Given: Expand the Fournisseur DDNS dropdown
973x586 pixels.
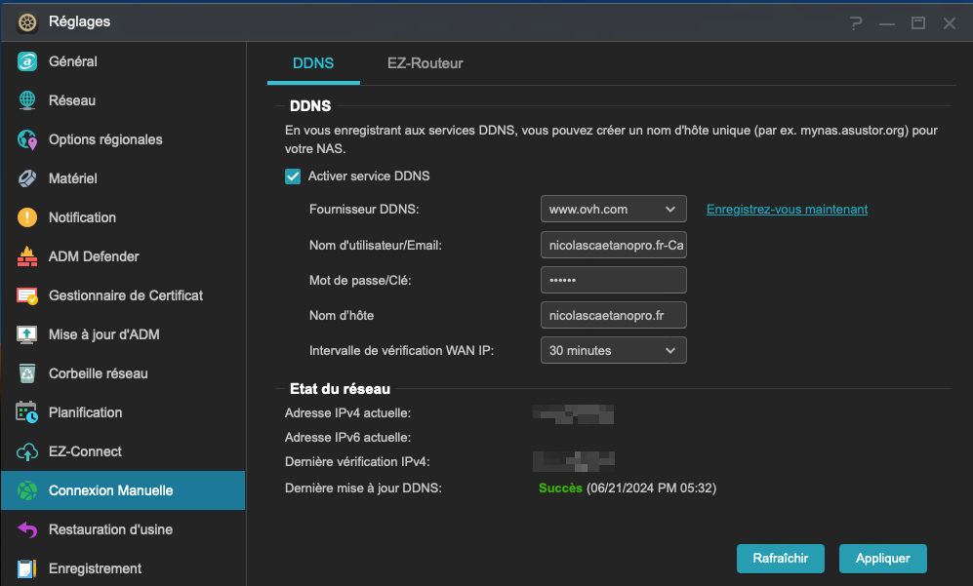Looking at the screenshot, I should coord(613,210).
